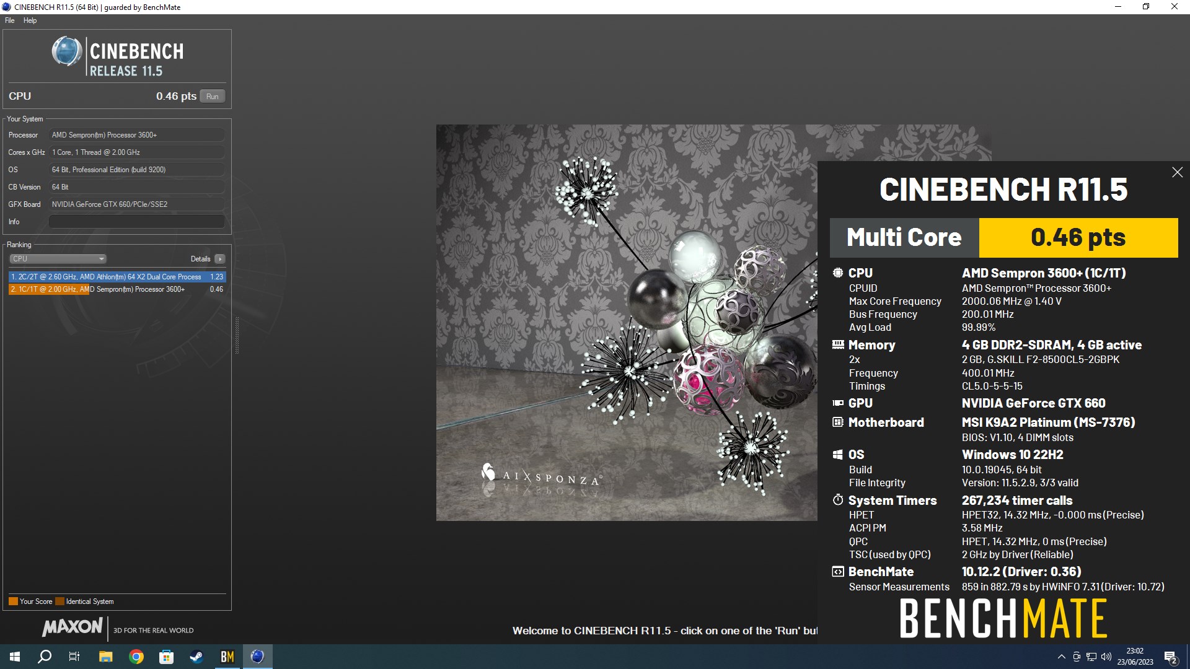Open volume tray icon
Image resolution: width=1190 pixels, height=669 pixels.
click(x=1106, y=657)
